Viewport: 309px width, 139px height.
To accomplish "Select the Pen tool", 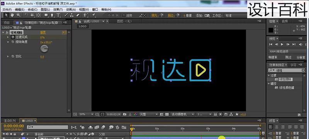I will click(52, 15).
